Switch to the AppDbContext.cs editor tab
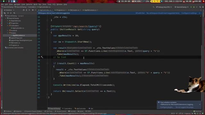The width and height of the screenshot is (205, 115). coord(90,10)
